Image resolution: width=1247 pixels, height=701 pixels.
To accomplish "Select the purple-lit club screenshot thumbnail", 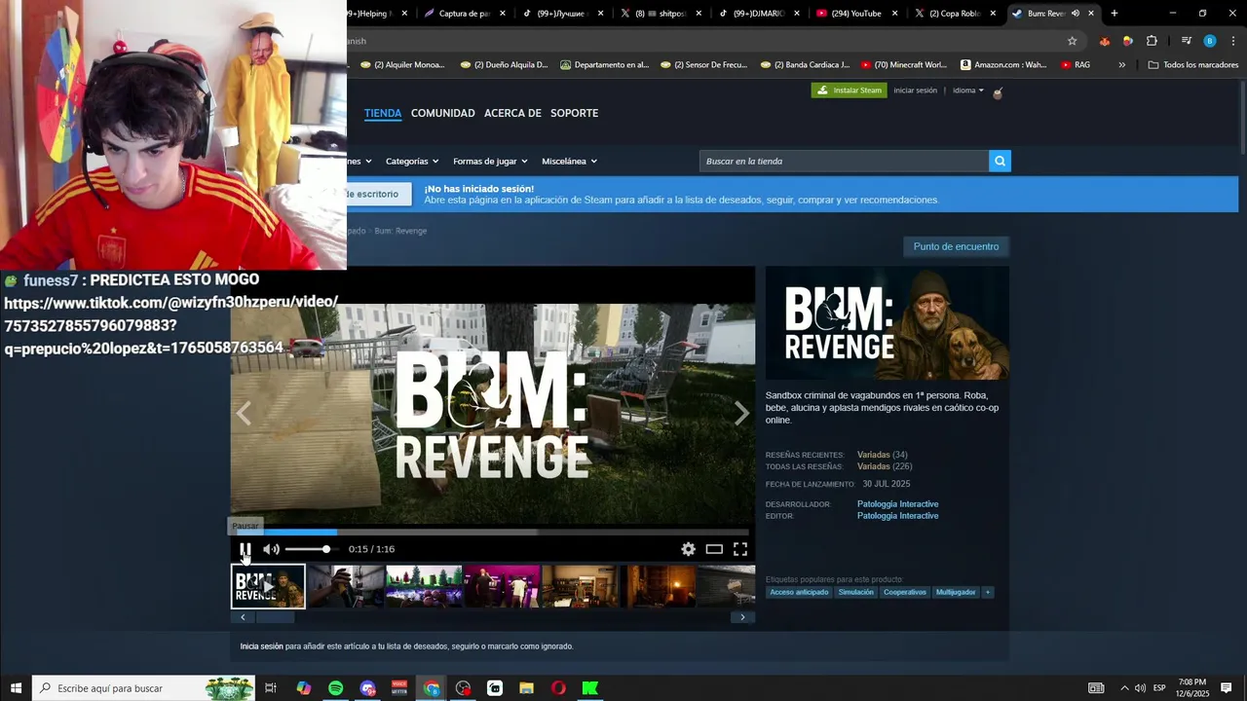I will 502,587.
